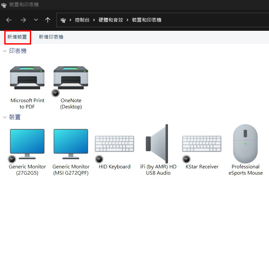Viewport: 269px width, 267px height.
Task: Select the iFi (by AMR) HD USB Audio speaker
Action: [x=158, y=144]
